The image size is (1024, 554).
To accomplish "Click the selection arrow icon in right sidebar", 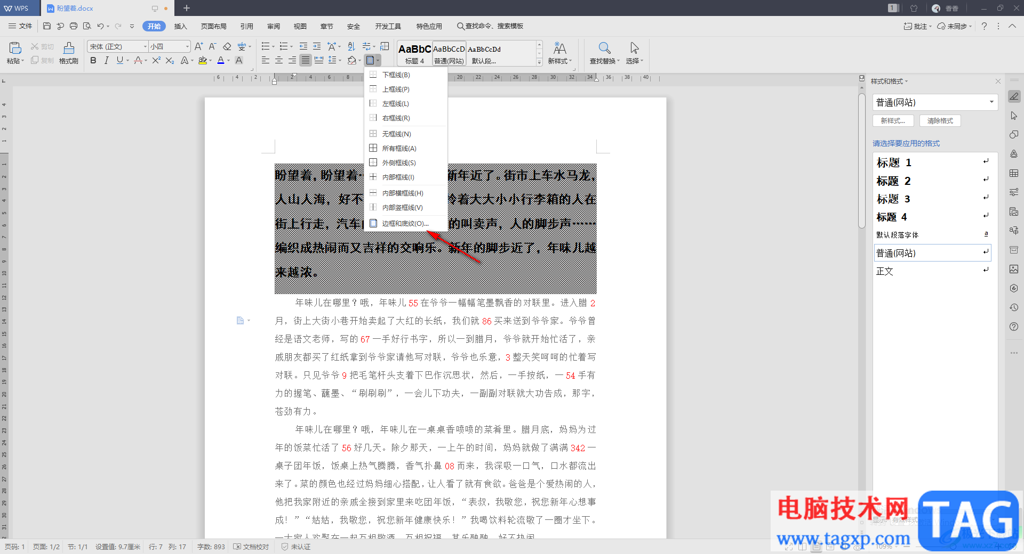I will (1014, 116).
